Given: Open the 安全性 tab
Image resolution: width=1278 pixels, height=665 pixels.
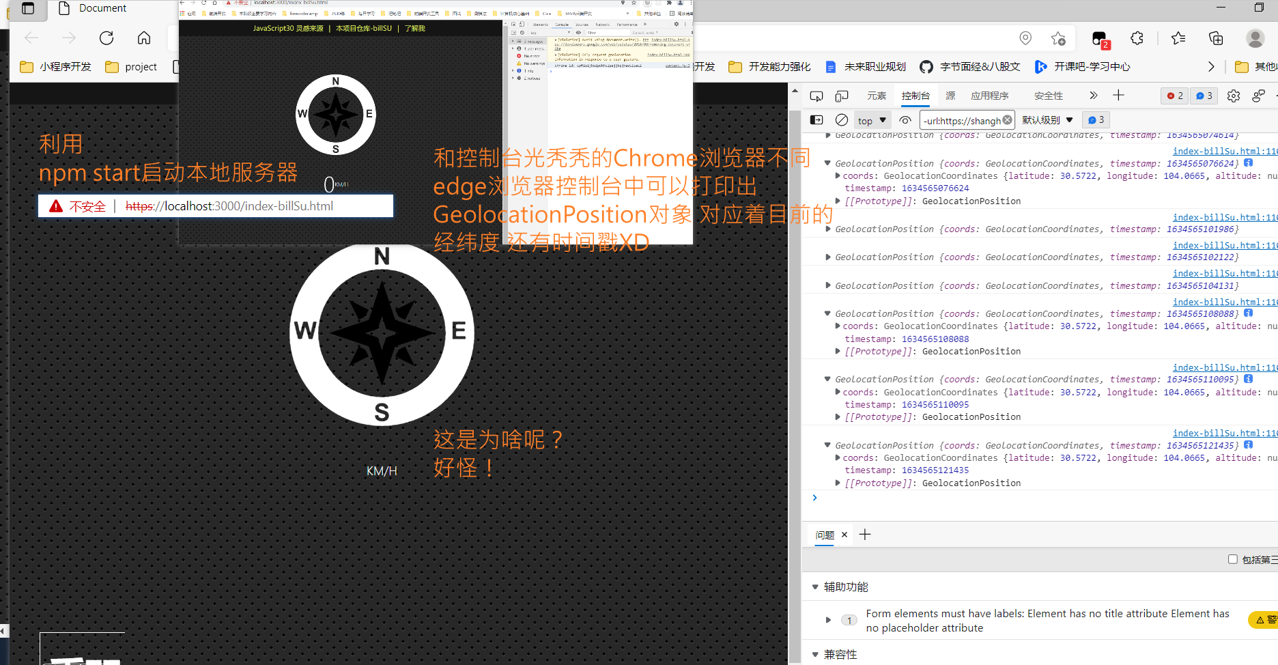Looking at the screenshot, I should [x=1049, y=96].
